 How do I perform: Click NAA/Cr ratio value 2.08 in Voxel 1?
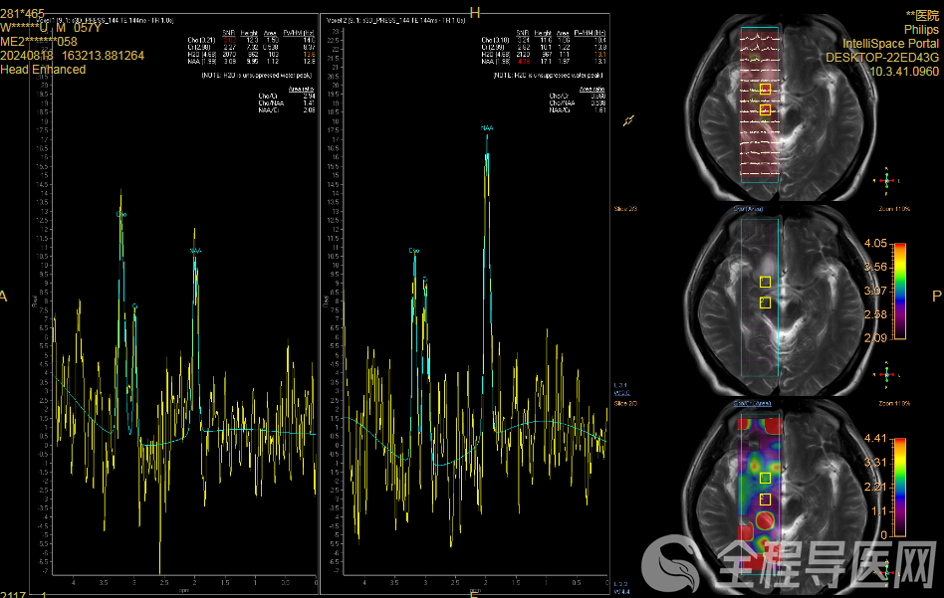tap(309, 110)
